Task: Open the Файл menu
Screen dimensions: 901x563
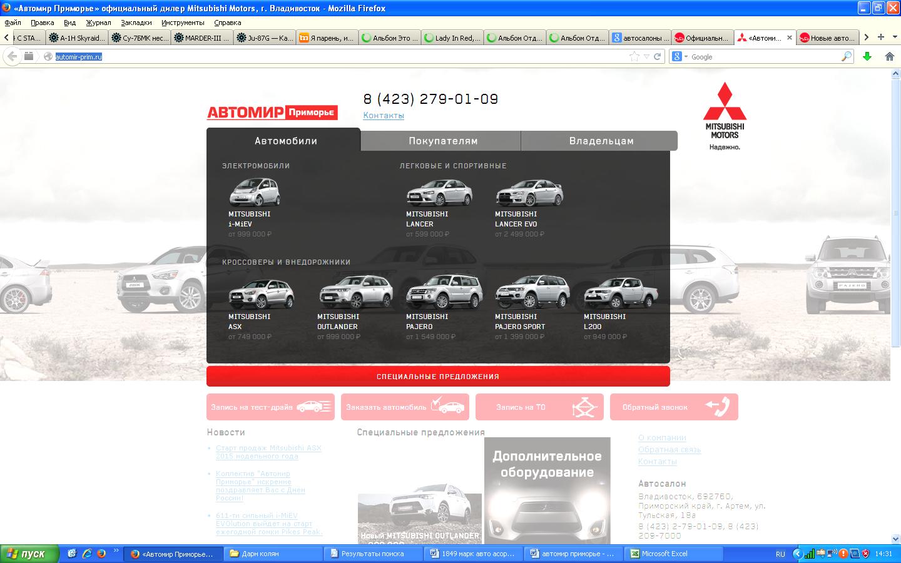Action: click(13, 23)
